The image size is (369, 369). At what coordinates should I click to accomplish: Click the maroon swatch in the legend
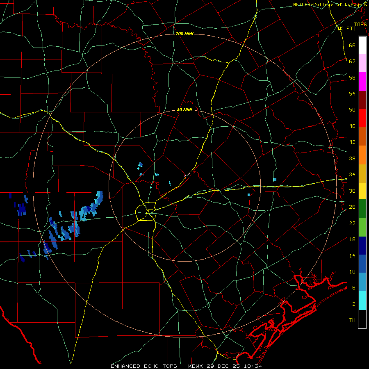(x=362, y=100)
